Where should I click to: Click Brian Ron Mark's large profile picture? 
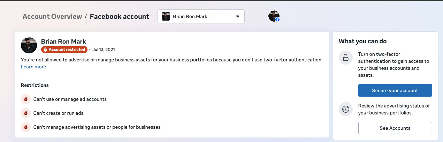(29, 45)
